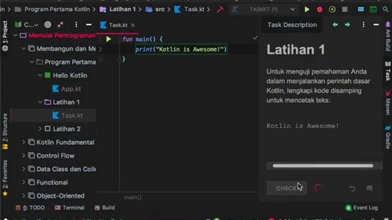Open the Favorites side tool window
Image resolution: width=392 pixels, height=220 pixels.
click(x=5, y=178)
